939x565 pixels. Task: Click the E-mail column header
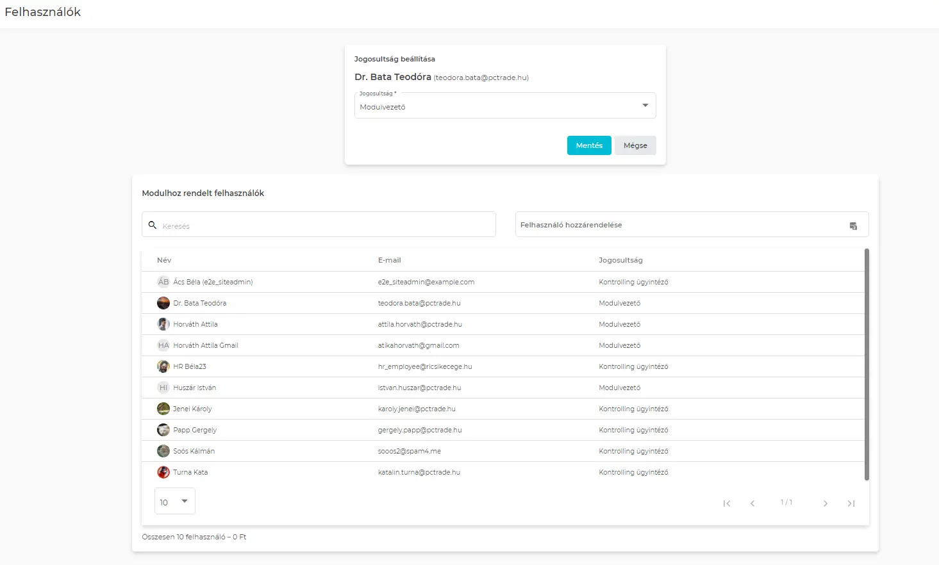(389, 260)
